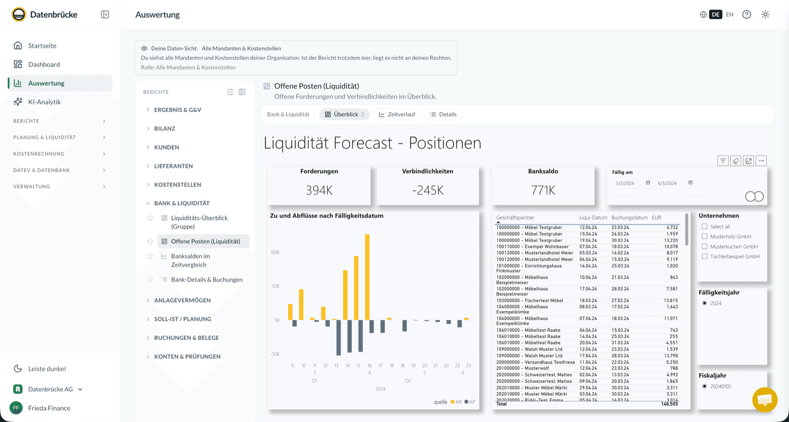Click the Fällig am date range slider
Image resolution: width=789 pixels, height=422 pixels.
pos(687,196)
